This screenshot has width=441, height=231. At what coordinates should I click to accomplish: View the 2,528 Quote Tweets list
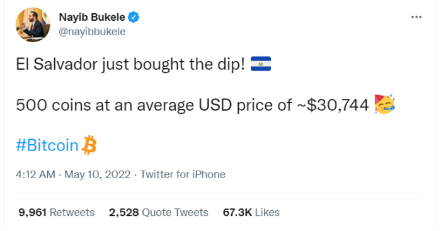tap(159, 212)
